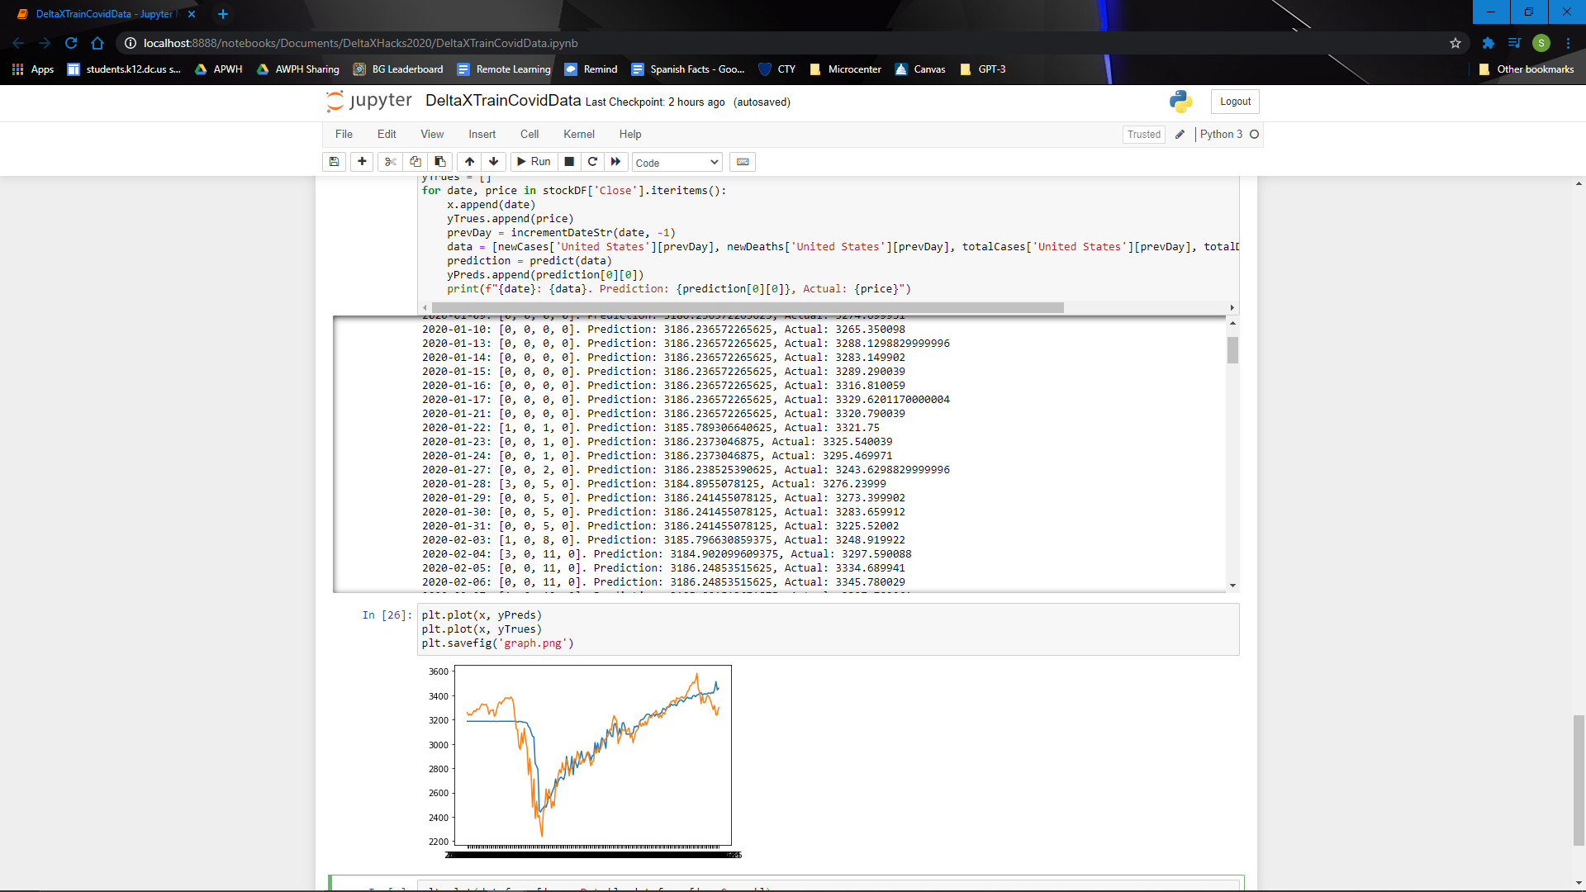Open the Insert menu
The height and width of the screenshot is (892, 1586).
(482, 135)
